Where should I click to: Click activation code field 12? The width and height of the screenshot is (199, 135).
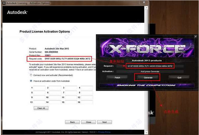(87, 97)
